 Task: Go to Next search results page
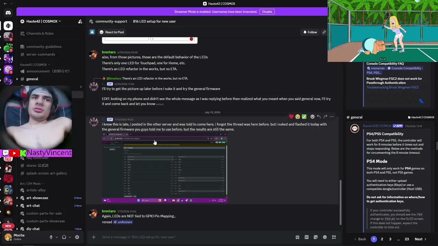point(421,239)
